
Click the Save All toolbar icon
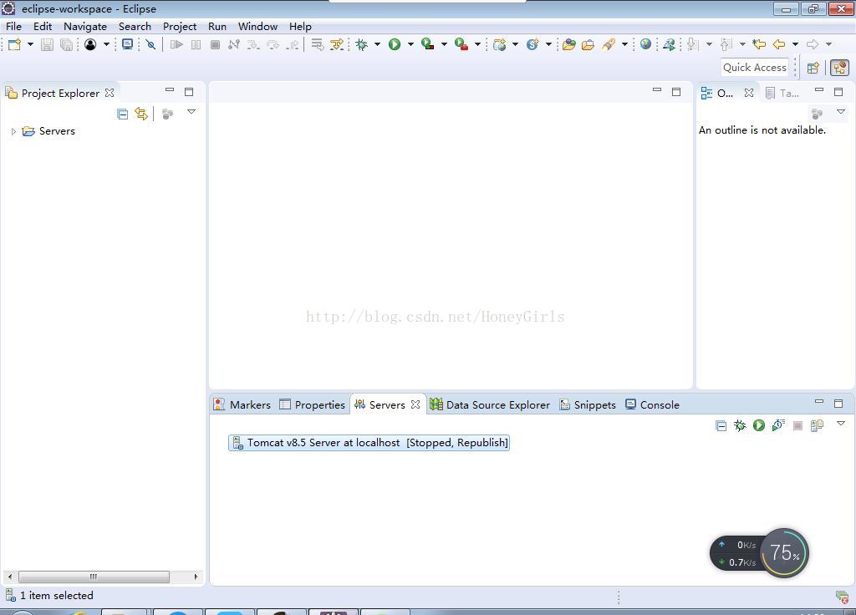click(66, 44)
